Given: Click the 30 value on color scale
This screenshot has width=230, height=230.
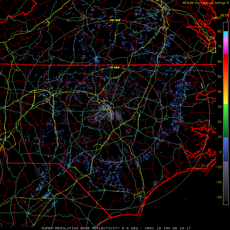Looking at the screenshot, I should pos(220,107).
